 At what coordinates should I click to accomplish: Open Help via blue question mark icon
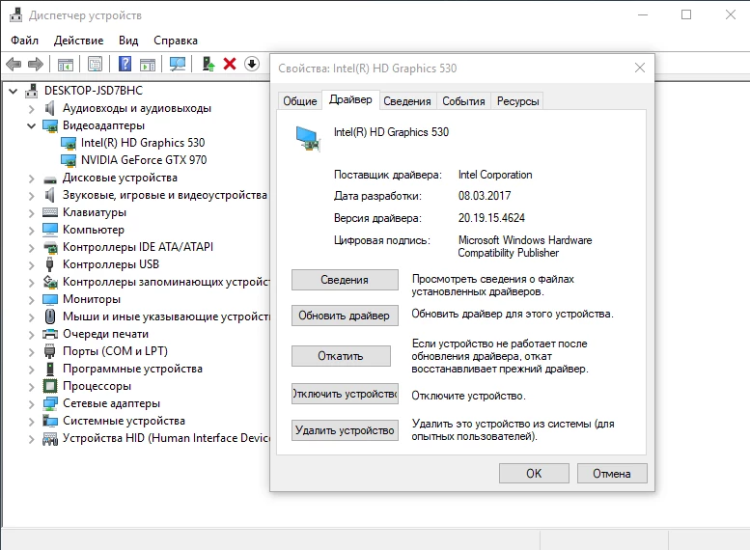pos(125,64)
